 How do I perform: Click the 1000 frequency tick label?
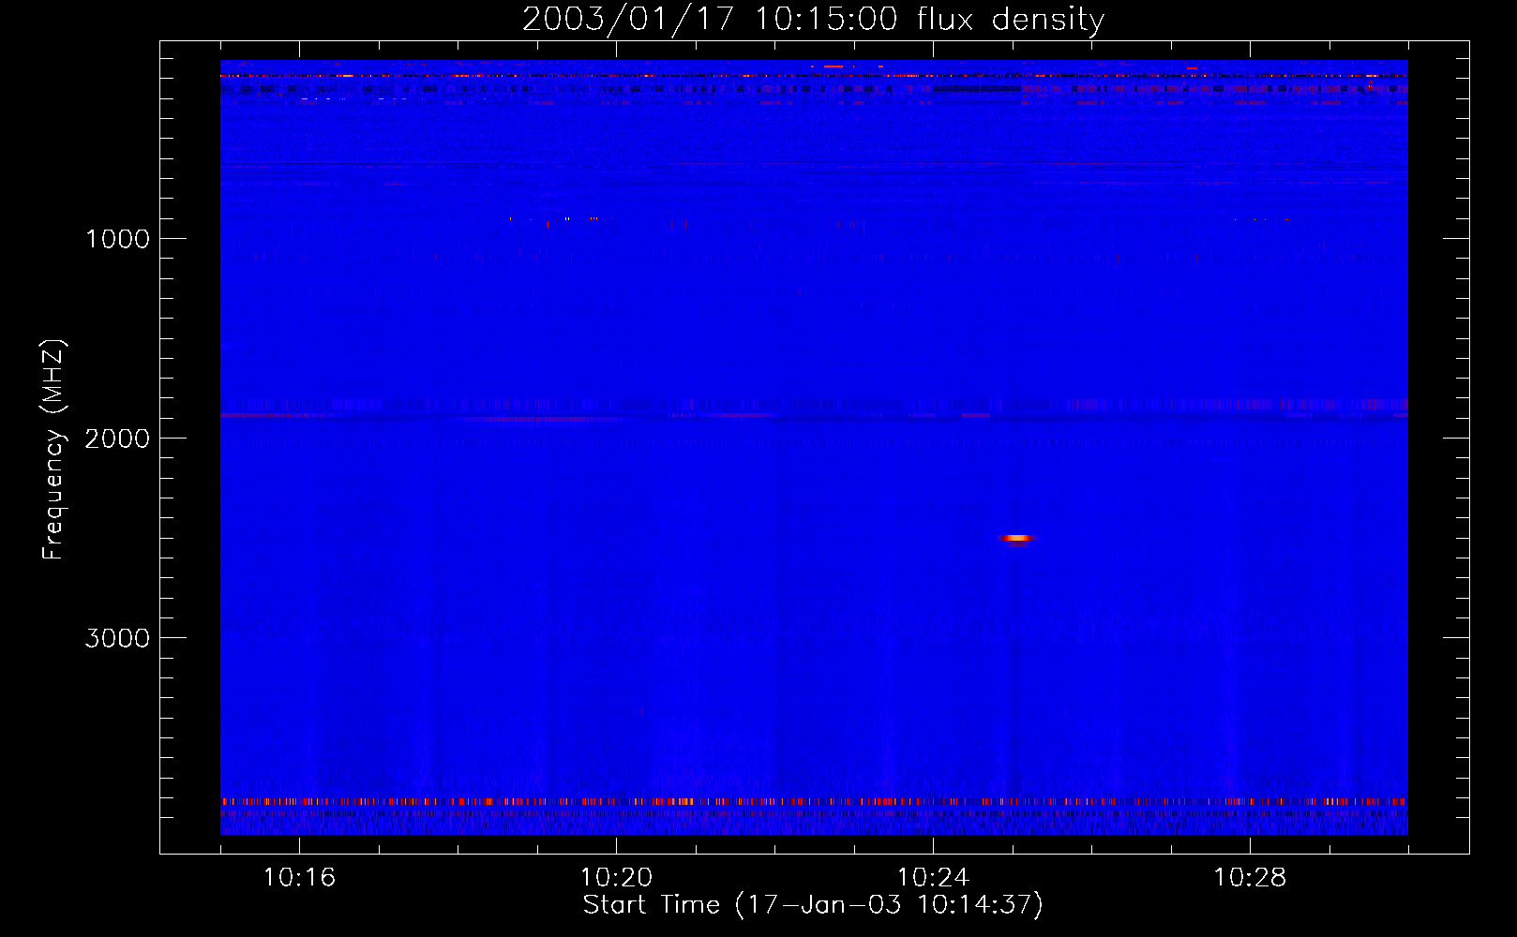point(117,239)
